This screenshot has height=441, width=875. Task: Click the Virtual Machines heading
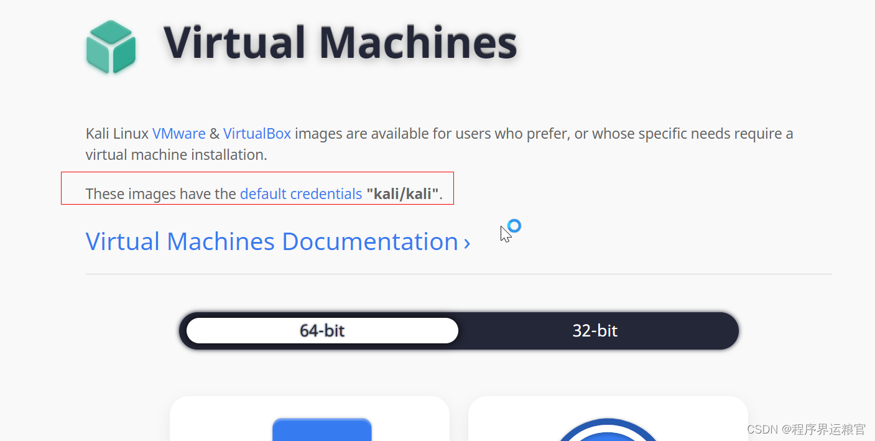pos(340,42)
